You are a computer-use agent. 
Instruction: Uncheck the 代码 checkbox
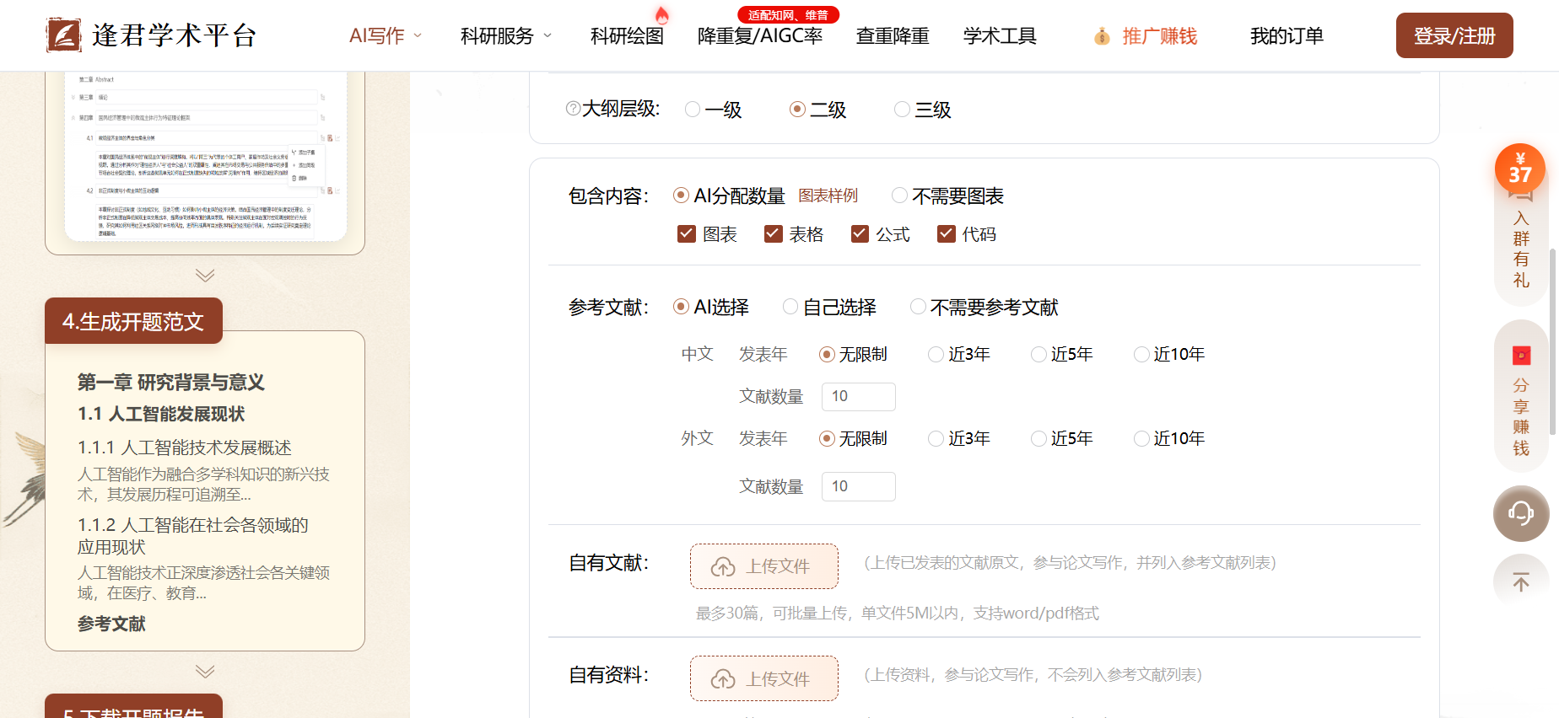(947, 233)
